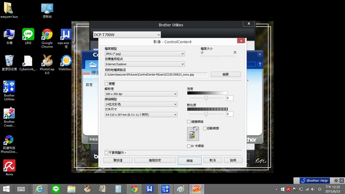Open the LINE desktop shortcut

(x=28, y=35)
